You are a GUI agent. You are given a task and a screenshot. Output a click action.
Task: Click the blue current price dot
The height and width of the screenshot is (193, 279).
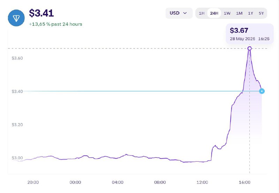[262, 91]
